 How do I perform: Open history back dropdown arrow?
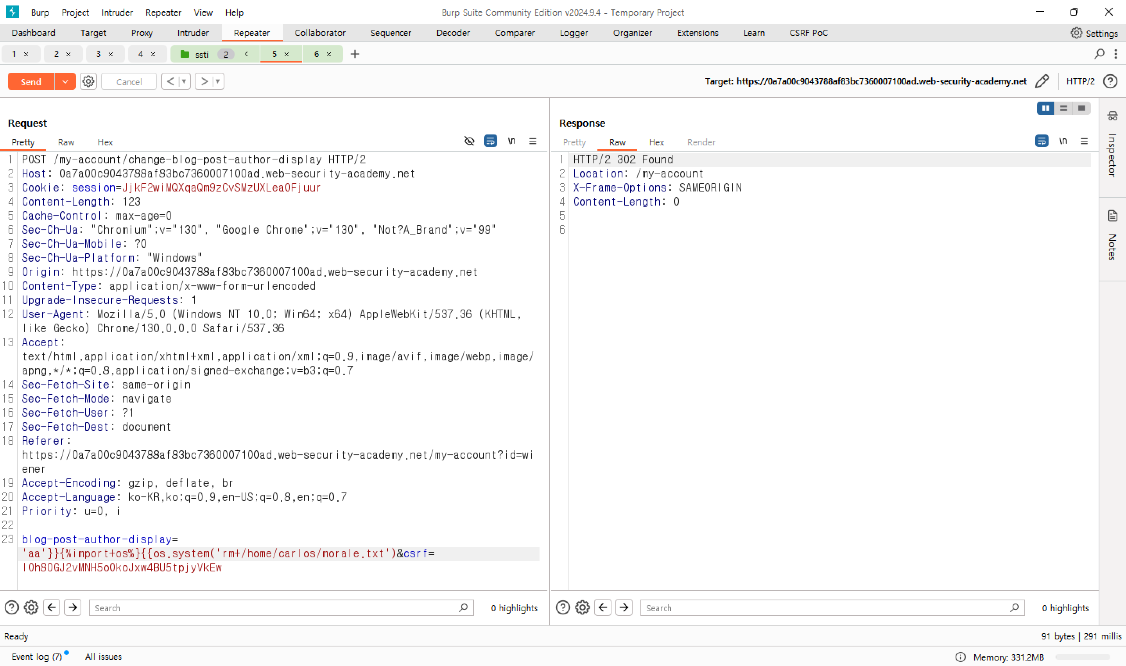[184, 81]
